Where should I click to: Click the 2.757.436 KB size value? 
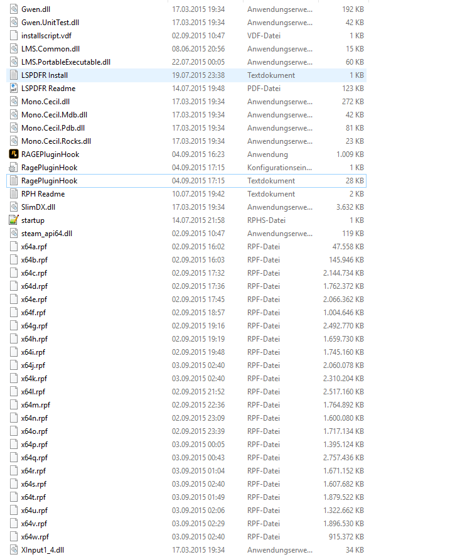coord(343,458)
